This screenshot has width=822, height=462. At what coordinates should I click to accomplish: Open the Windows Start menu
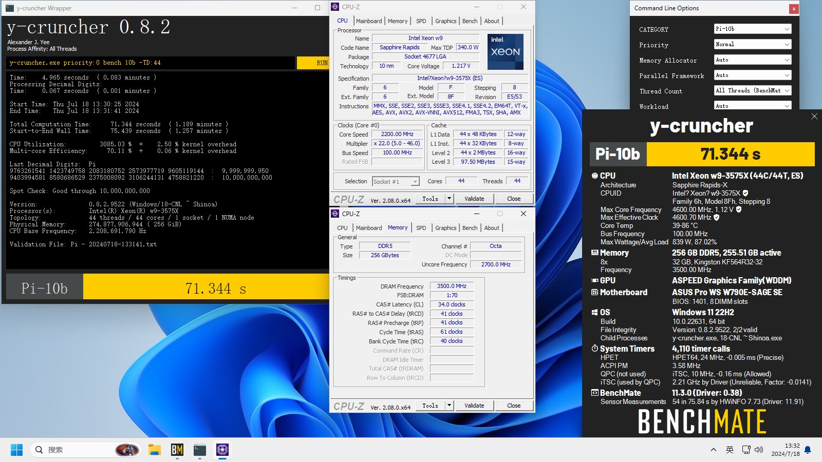pos(16,450)
